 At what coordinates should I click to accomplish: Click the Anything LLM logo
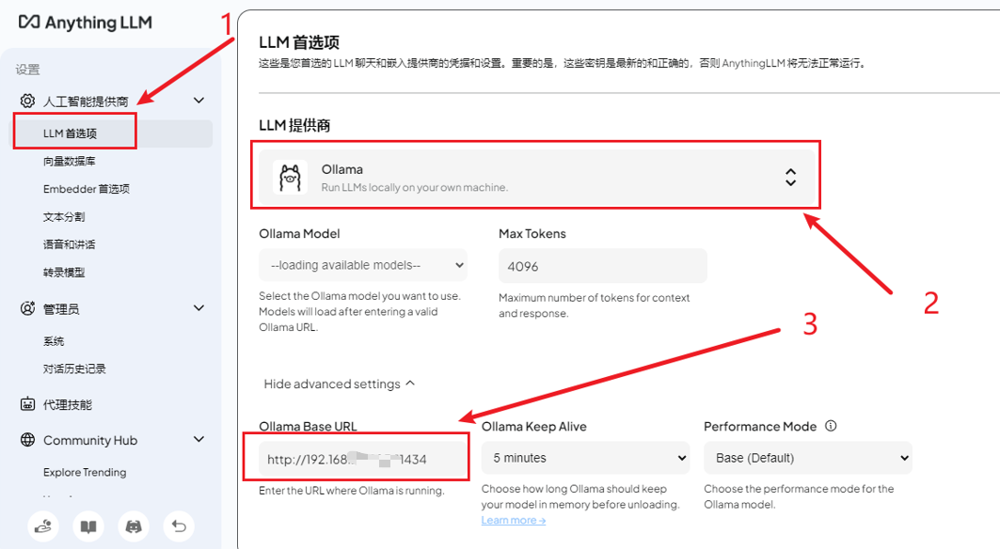[85, 23]
